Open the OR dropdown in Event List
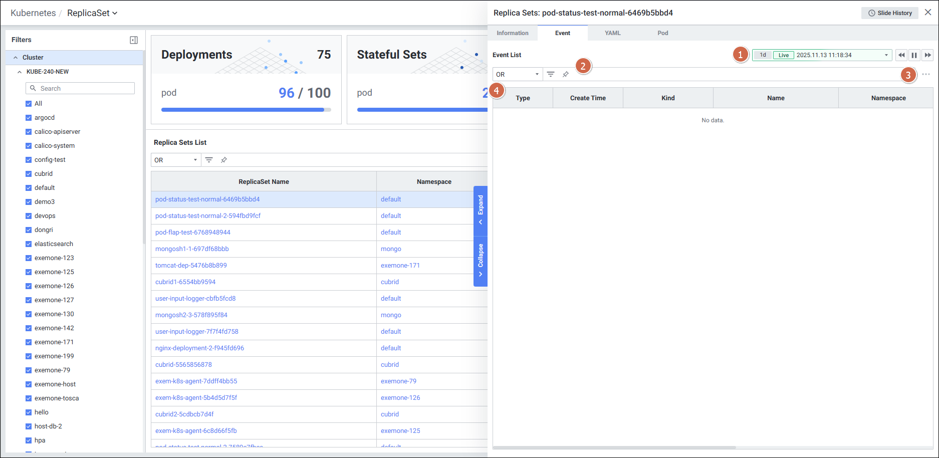This screenshot has width=939, height=458. coord(517,74)
